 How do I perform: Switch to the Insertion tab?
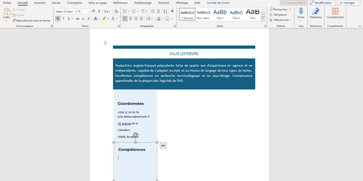click(x=40, y=3)
